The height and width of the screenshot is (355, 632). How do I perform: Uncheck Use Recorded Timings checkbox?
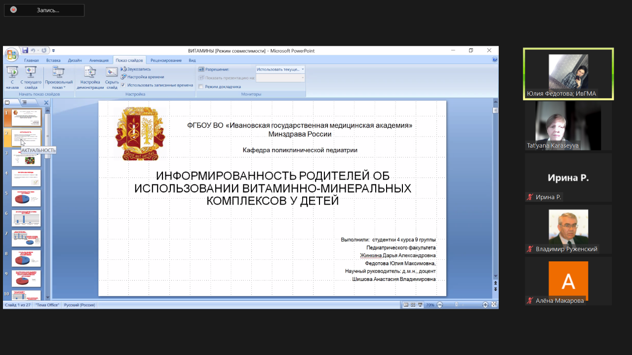pyautogui.click(x=123, y=85)
